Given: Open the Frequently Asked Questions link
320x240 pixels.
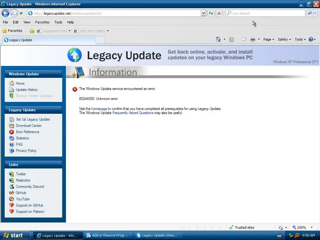Looking at the screenshot, I should (133, 113).
